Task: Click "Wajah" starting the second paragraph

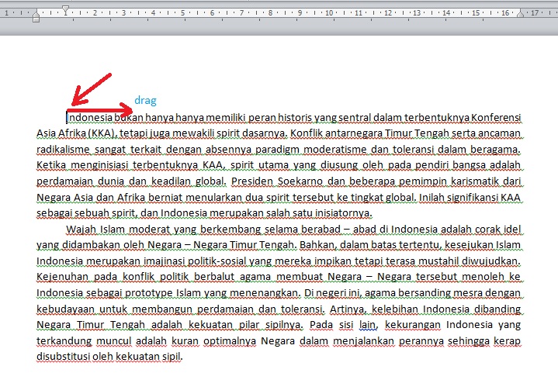Action: point(81,230)
